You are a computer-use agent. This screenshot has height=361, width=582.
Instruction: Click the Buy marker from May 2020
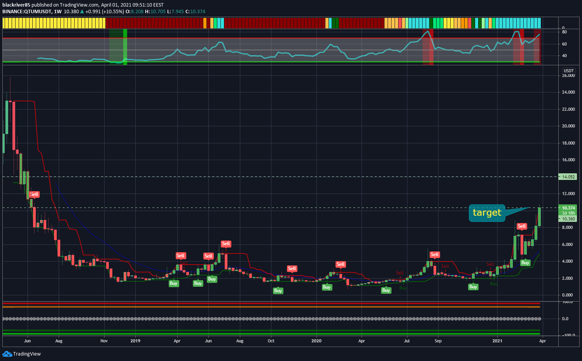[x=386, y=290]
